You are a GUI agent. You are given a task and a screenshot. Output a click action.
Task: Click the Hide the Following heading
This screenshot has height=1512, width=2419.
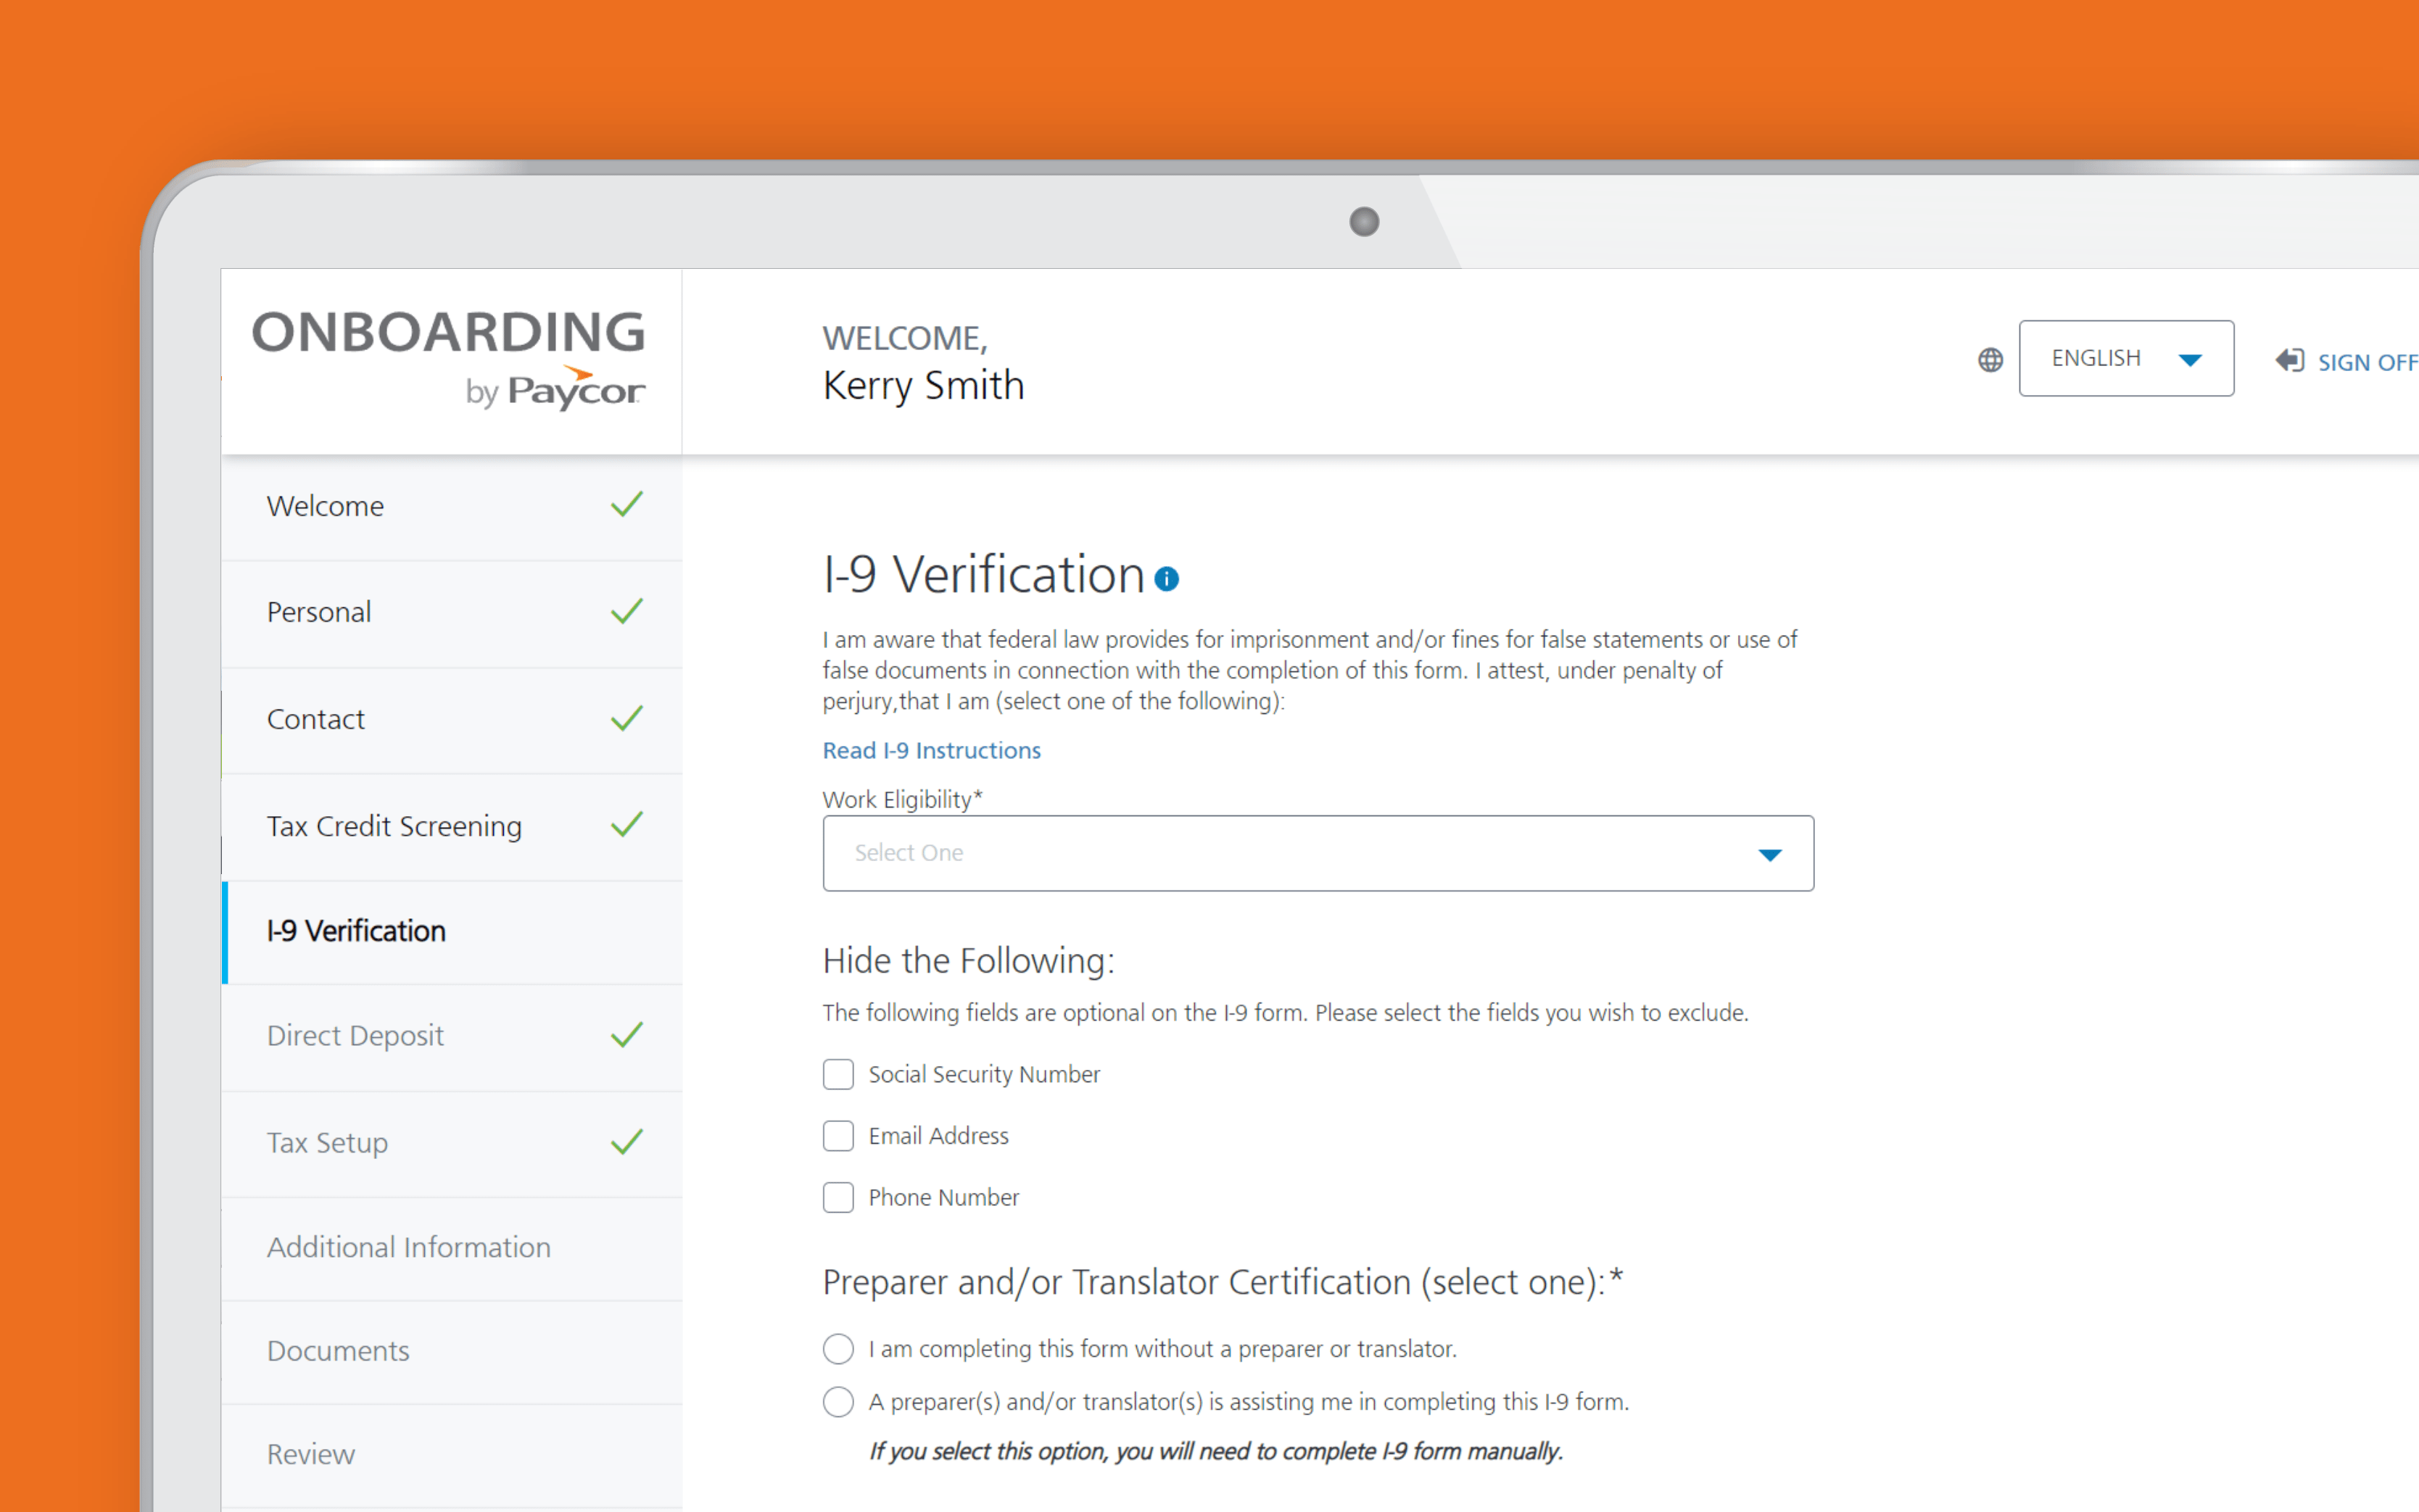pos(969,960)
